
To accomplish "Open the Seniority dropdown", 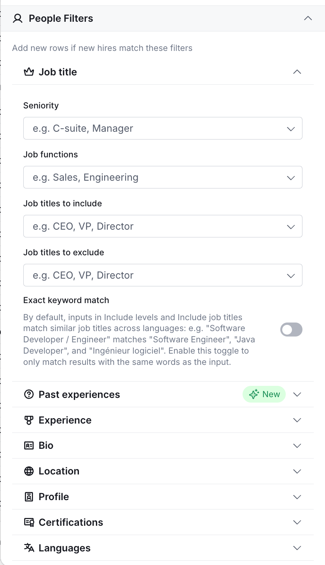I will click(163, 128).
